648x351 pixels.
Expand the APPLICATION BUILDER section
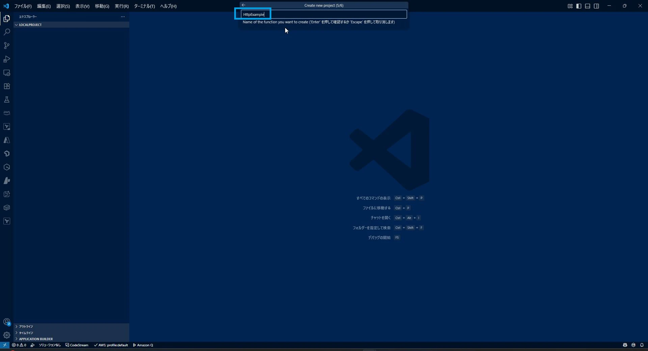71,339
